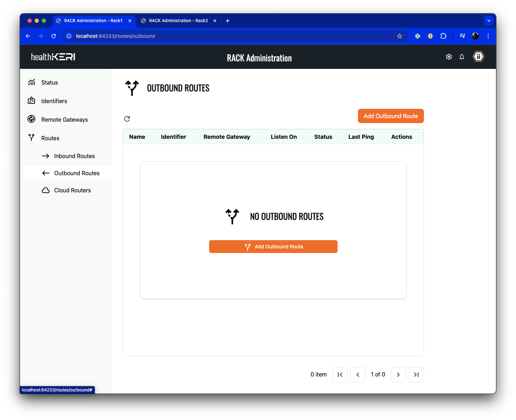
Task: Click the Outbound Routes left arrow icon
Action: (46, 173)
